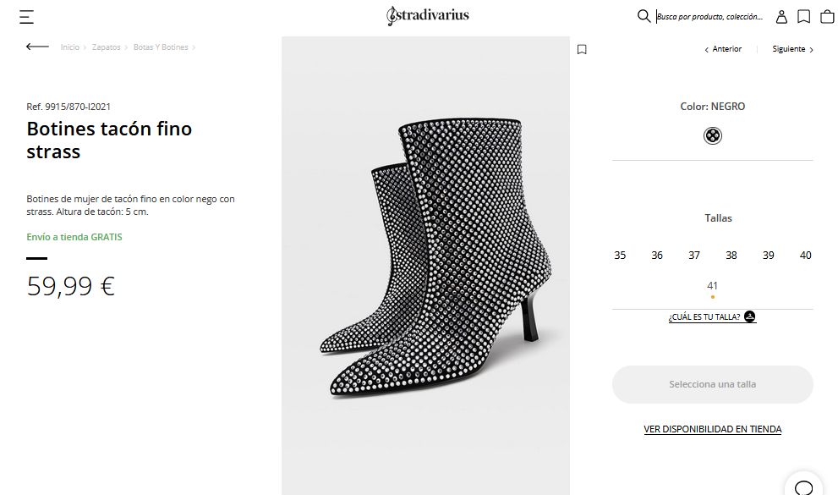Select size 41
Screen dimensions: 838x495
(712, 286)
